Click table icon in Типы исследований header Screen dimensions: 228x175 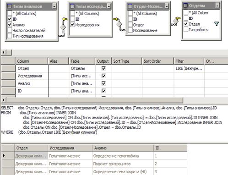(x=72, y=6)
